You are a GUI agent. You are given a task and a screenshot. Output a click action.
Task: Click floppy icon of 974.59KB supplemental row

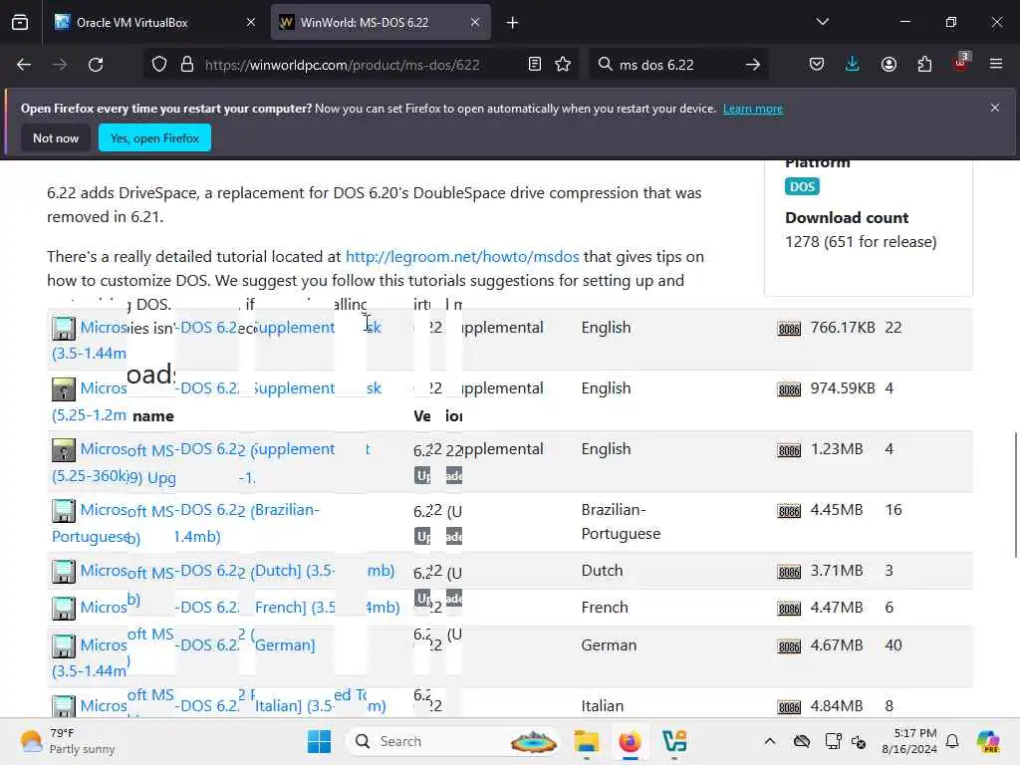point(63,389)
